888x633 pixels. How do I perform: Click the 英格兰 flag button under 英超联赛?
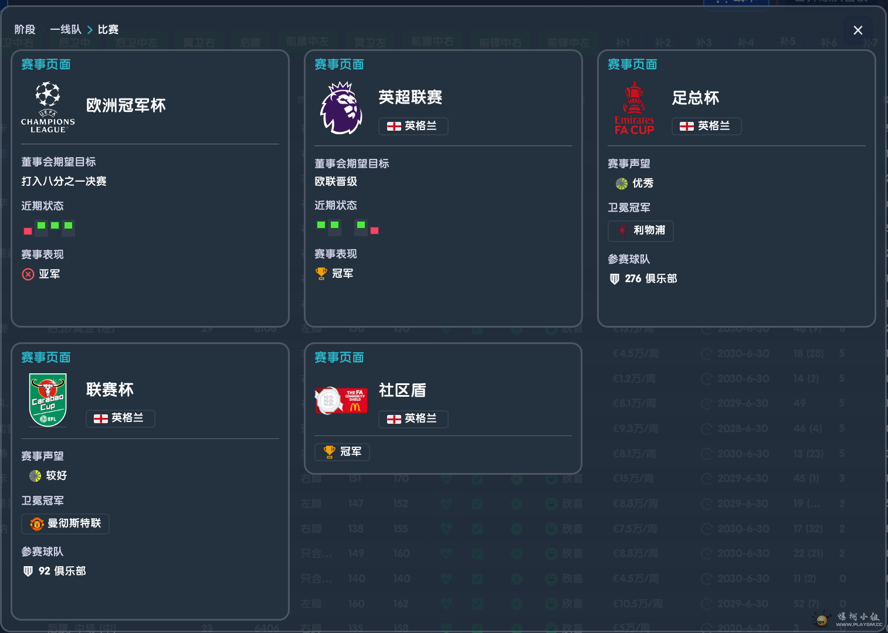413,126
